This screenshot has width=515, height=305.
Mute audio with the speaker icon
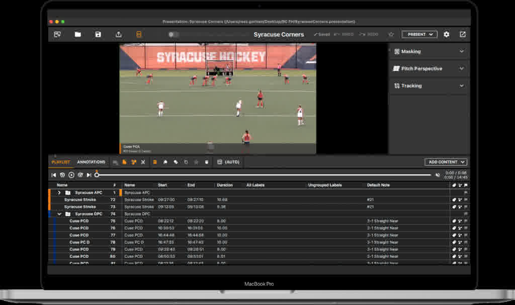[438, 175]
